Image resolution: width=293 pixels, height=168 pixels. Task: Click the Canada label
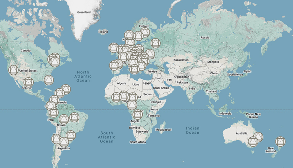pyautogui.click(x=26, y=50)
